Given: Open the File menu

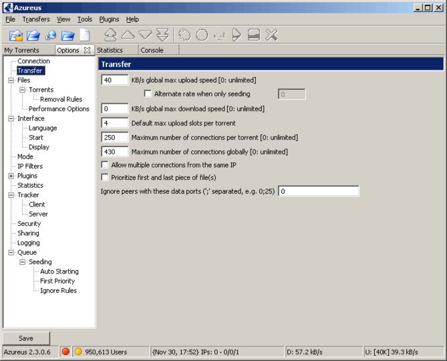Looking at the screenshot, I should 10,19.
